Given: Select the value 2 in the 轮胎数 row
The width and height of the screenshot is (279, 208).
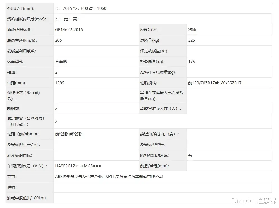Looking at the screenshot, I should coord(56,108).
